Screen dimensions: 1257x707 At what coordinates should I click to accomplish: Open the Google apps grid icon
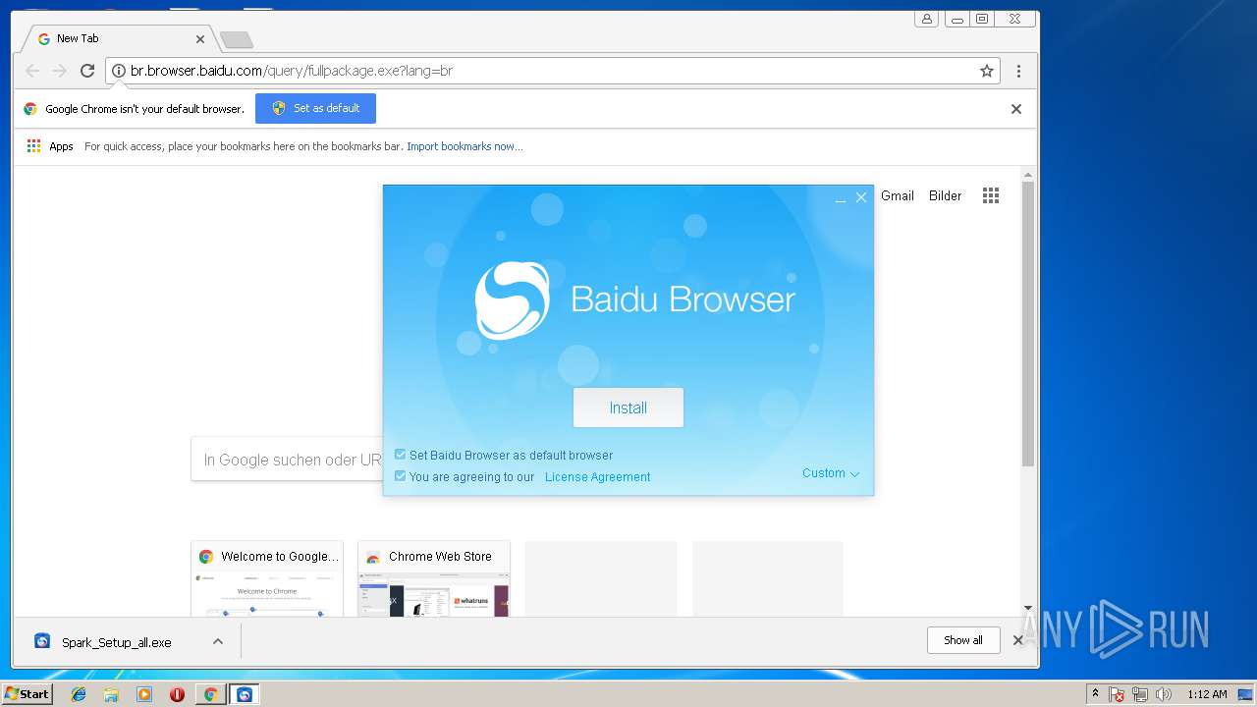pyautogui.click(x=991, y=195)
